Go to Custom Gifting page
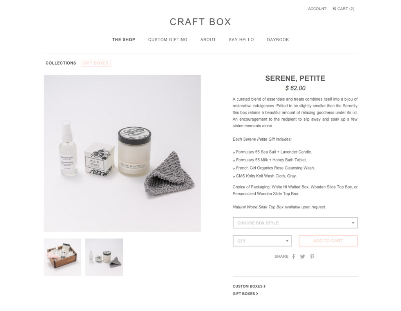 coord(168,40)
